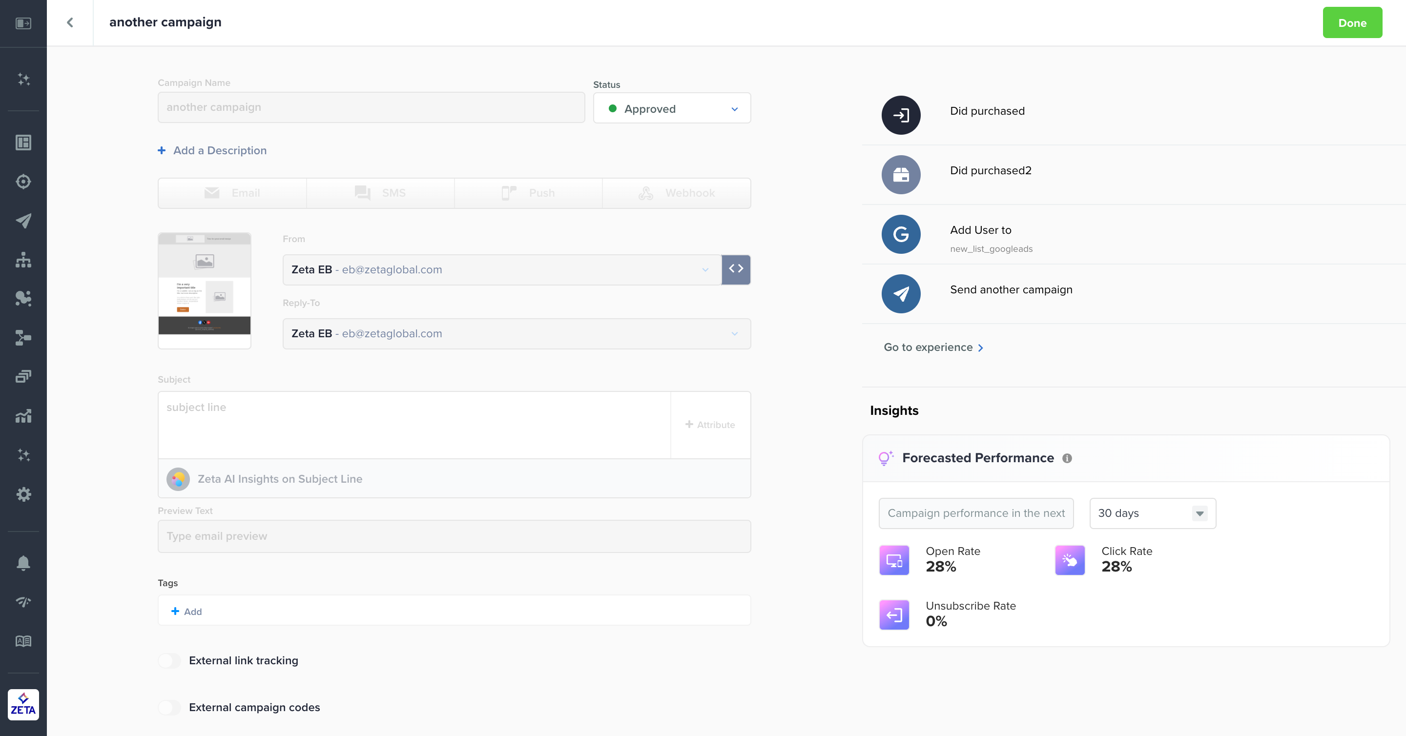Viewport: 1406px width, 736px height.
Task: Click the Zeta logo at sidebar bottom
Action: (23, 704)
